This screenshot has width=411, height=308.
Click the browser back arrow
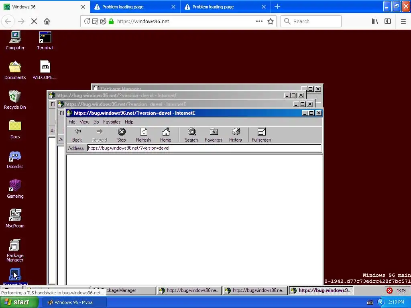[8, 21]
